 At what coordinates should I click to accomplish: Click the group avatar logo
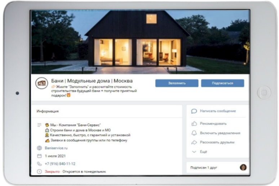pos(42,83)
